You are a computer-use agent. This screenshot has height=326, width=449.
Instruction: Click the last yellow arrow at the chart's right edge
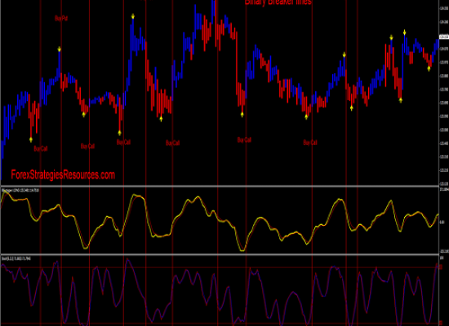point(429,68)
